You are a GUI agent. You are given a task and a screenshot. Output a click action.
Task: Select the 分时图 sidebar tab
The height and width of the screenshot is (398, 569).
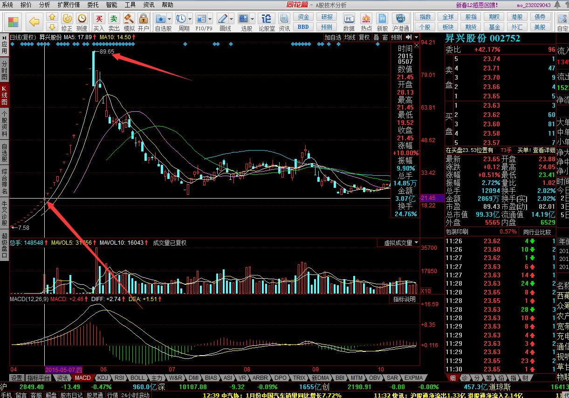click(4, 70)
